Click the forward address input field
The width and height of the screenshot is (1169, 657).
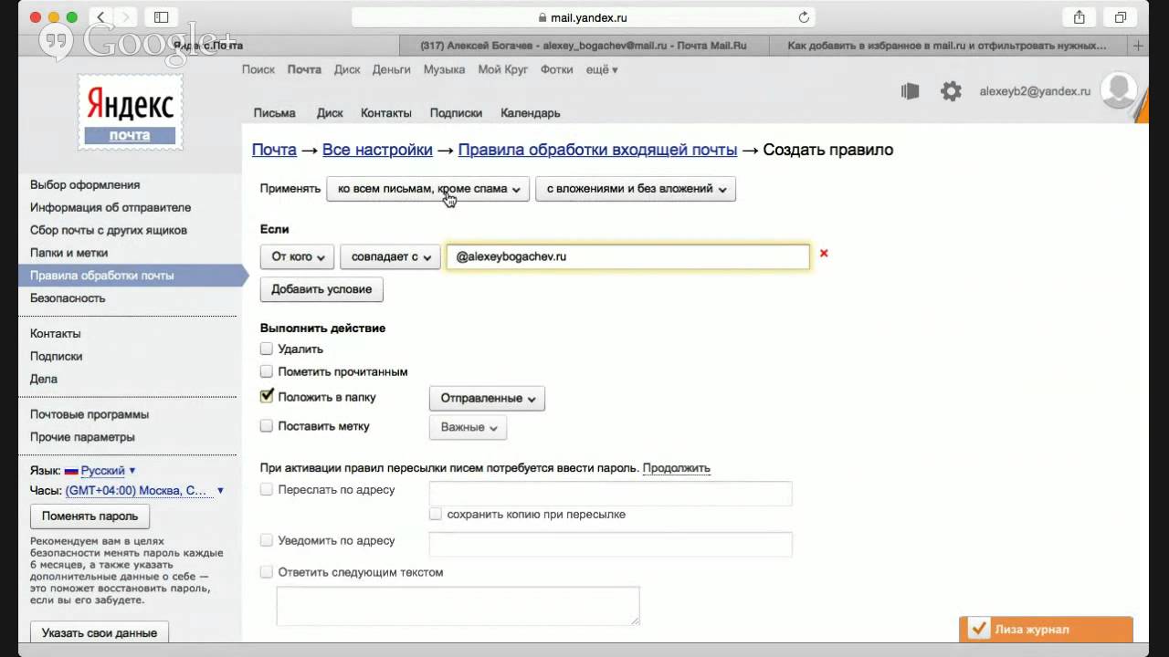click(x=610, y=494)
